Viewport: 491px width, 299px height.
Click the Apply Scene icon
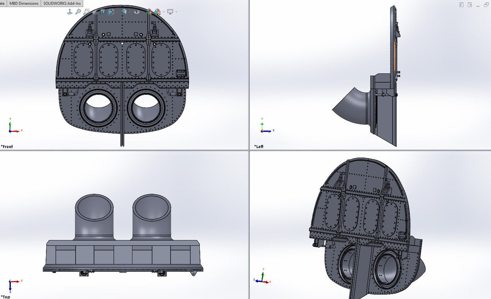[157, 12]
